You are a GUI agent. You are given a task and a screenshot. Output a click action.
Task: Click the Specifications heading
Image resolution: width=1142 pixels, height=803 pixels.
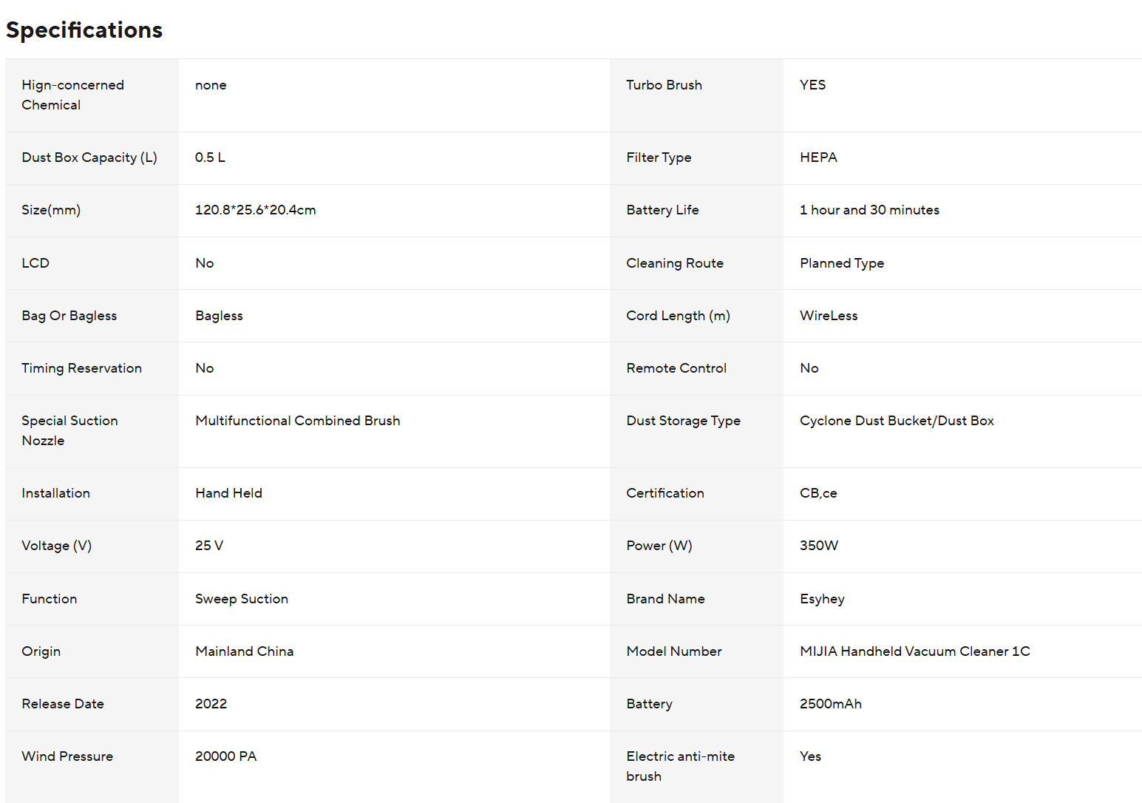84,30
